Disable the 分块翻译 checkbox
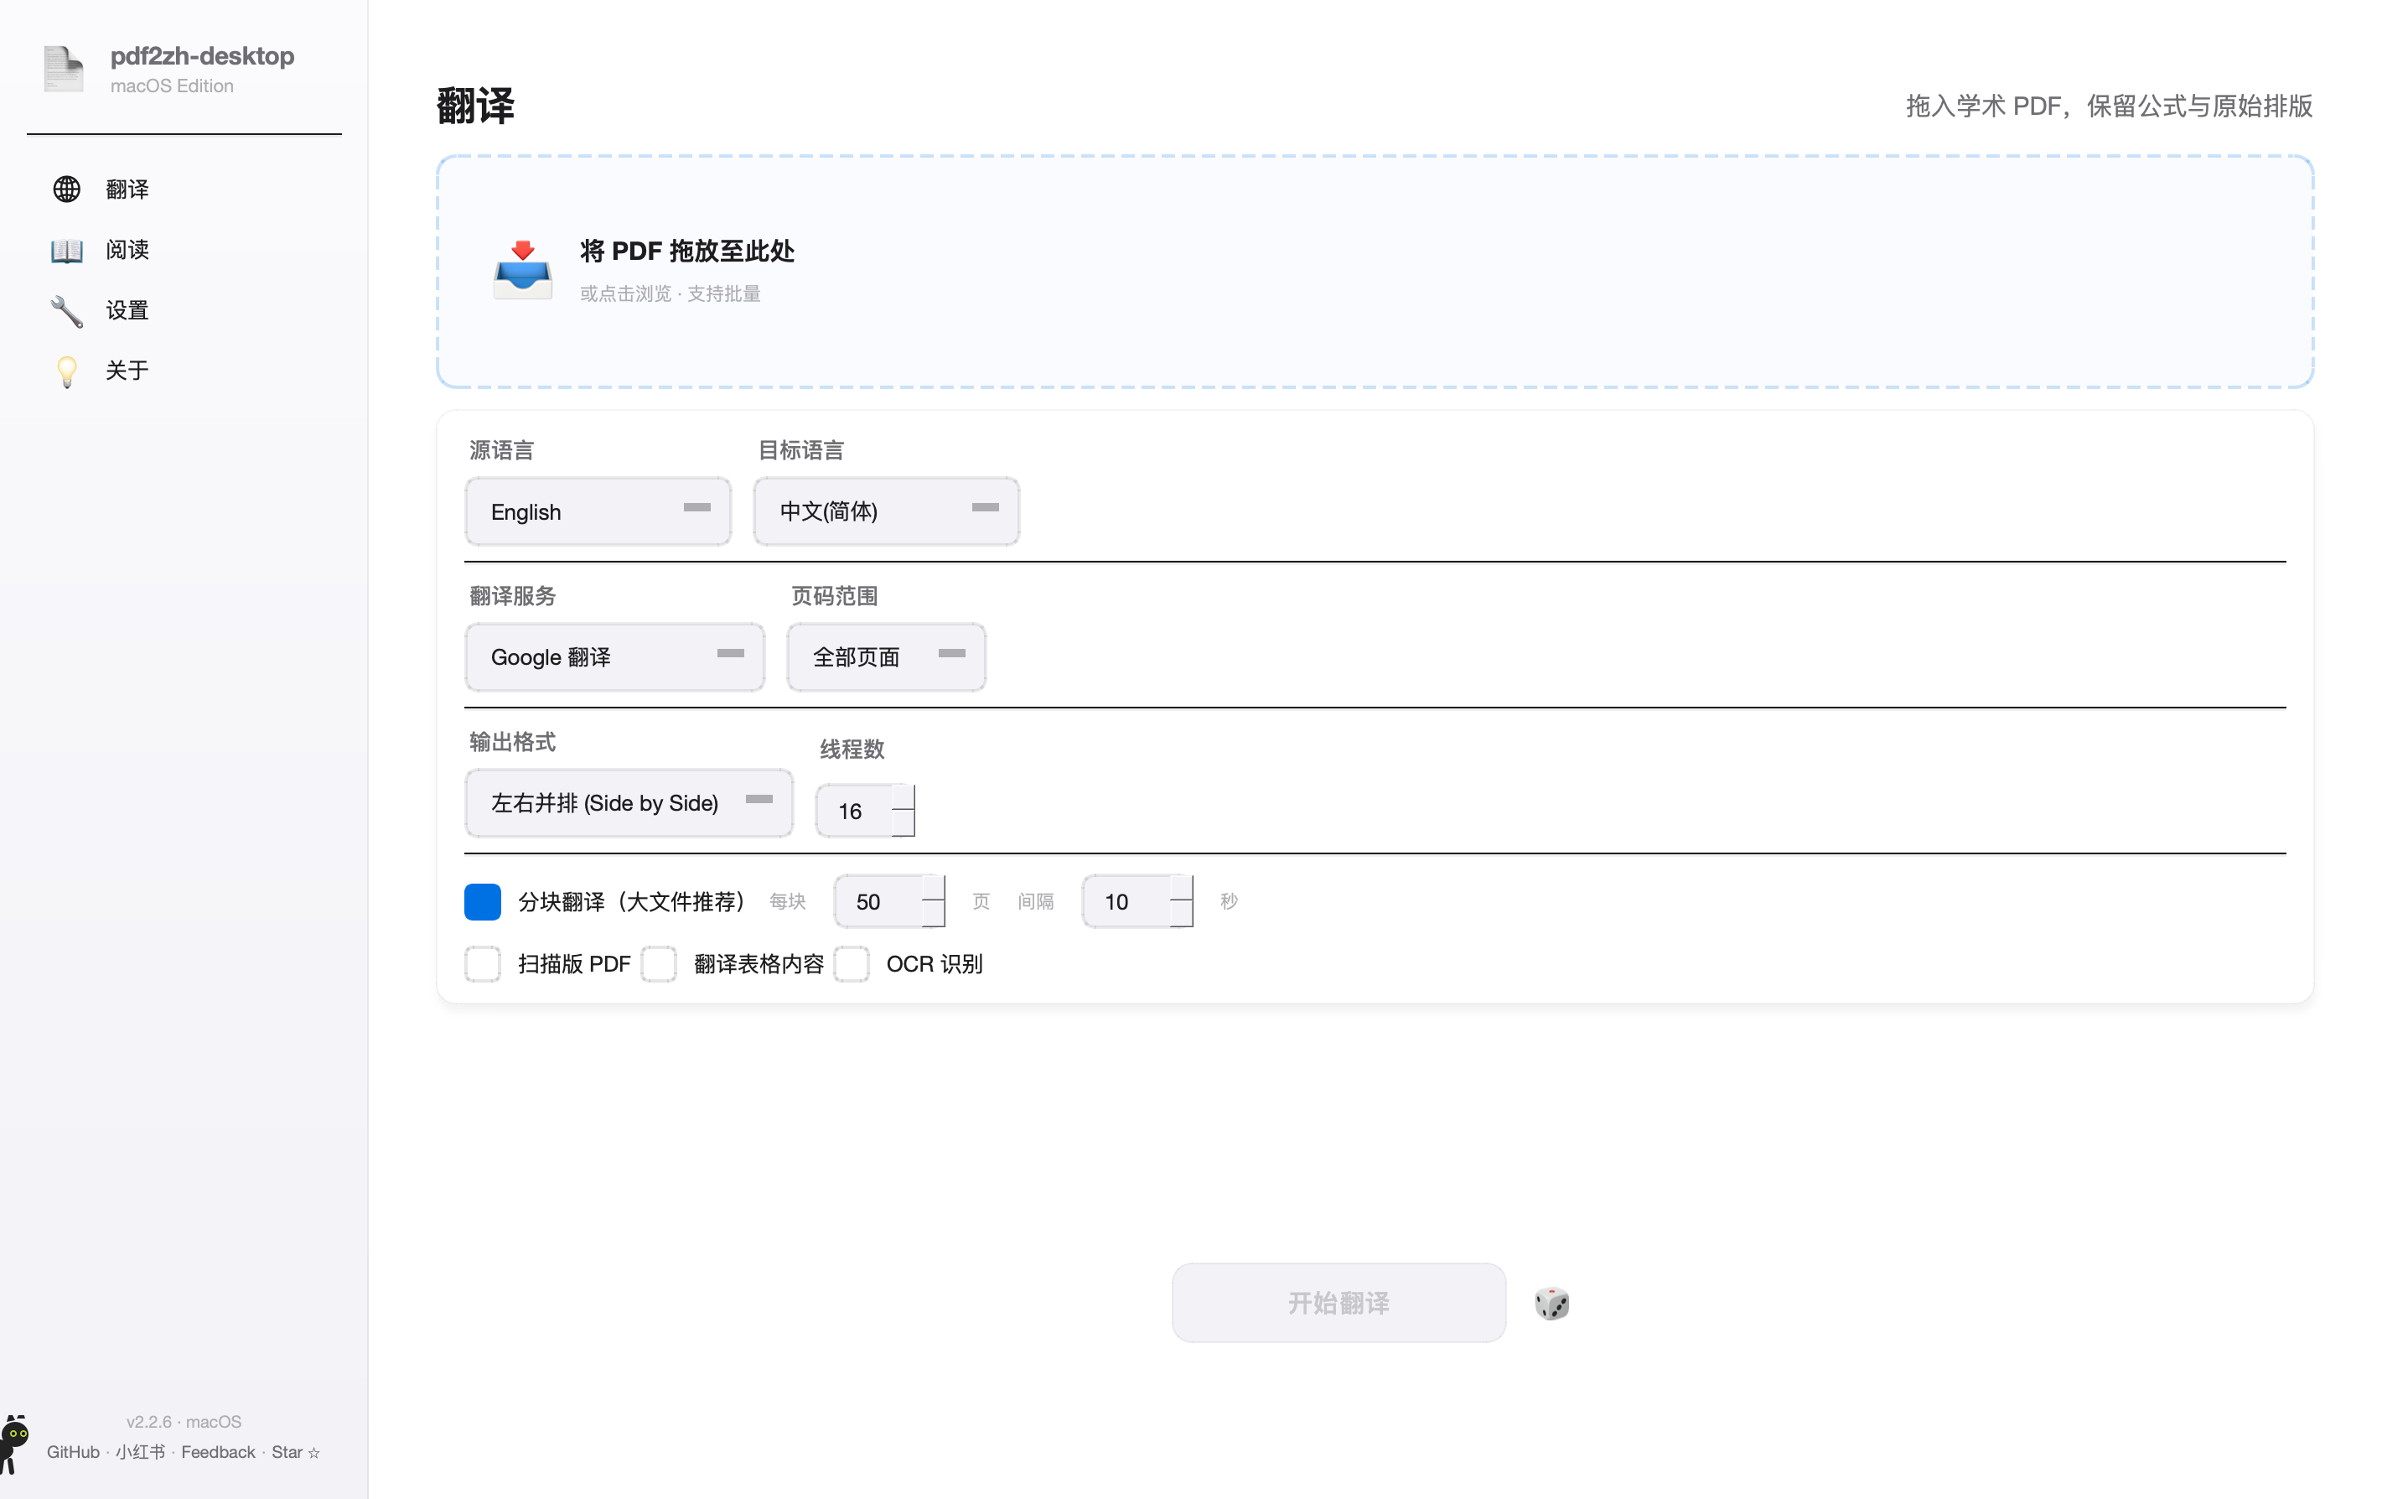The height and width of the screenshot is (1499, 2382). [483, 901]
